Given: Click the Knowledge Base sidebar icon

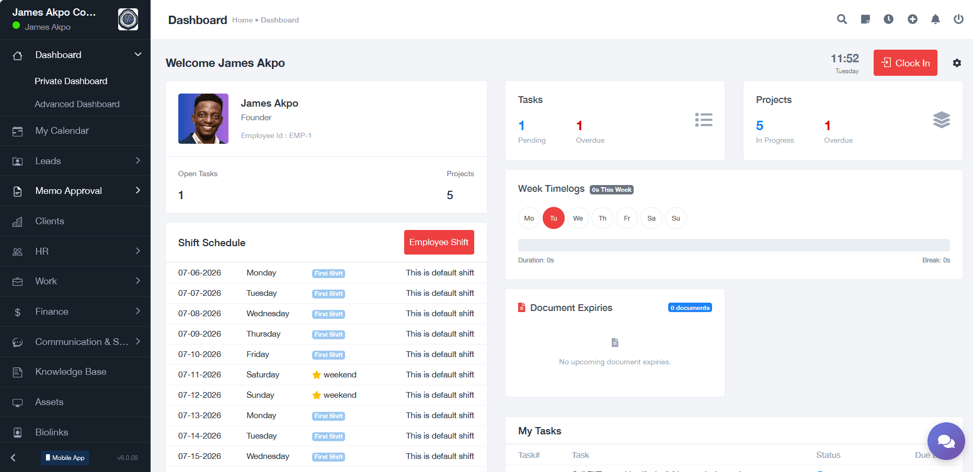Looking at the screenshot, I should coord(17,372).
